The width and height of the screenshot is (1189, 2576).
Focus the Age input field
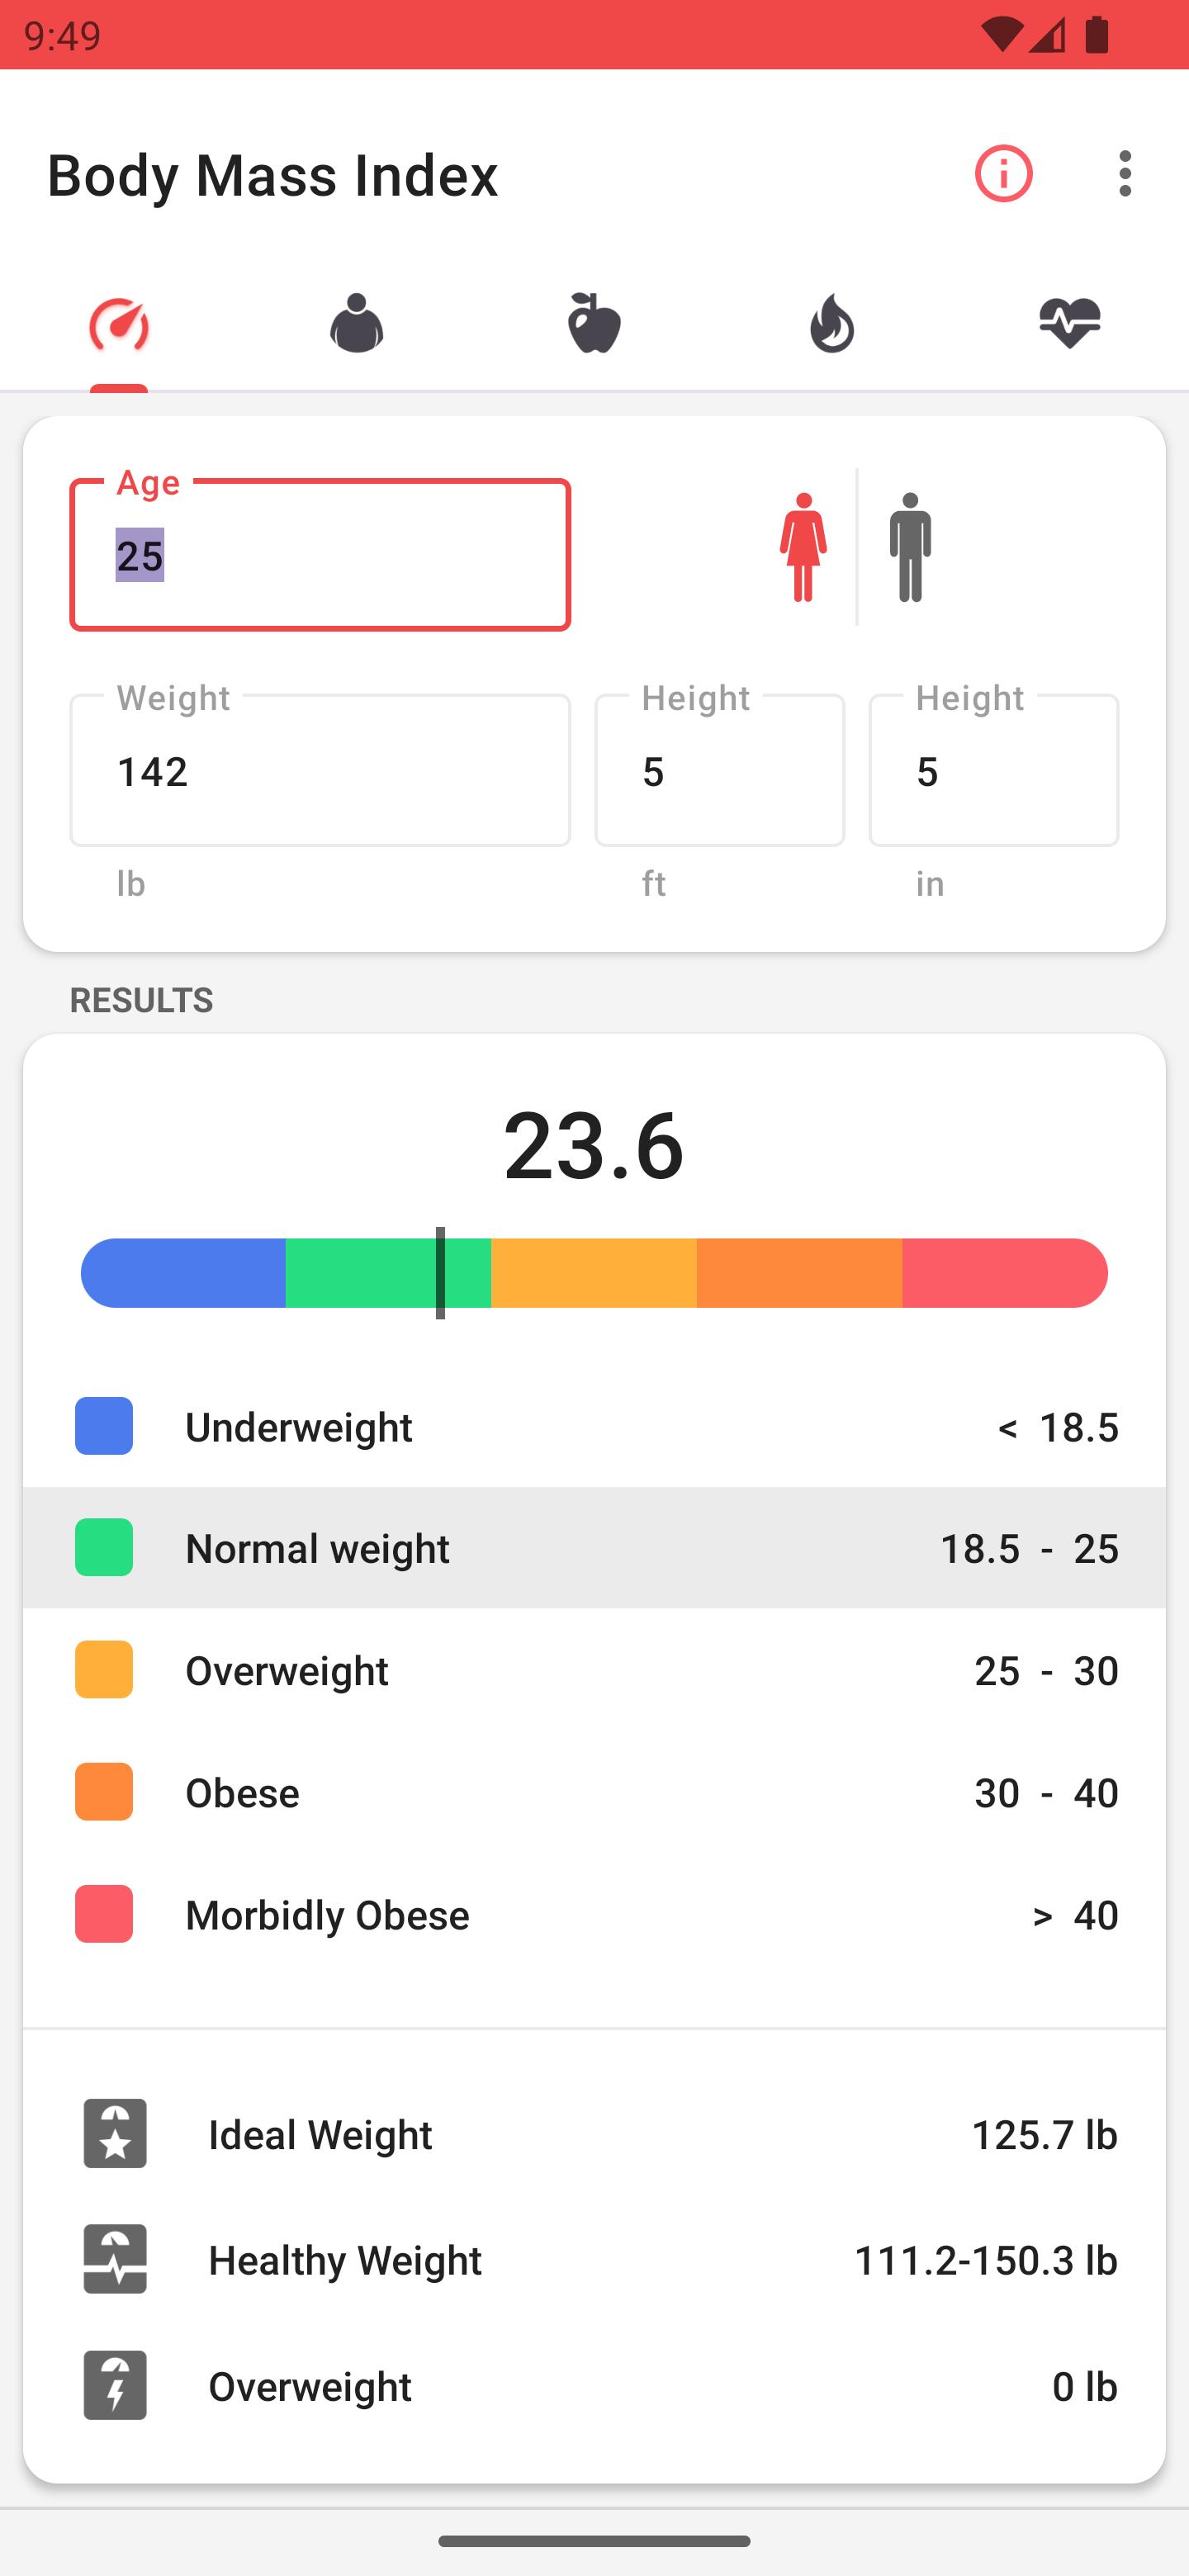(320, 555)
